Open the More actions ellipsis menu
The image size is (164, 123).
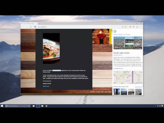[x=141, y=27]
